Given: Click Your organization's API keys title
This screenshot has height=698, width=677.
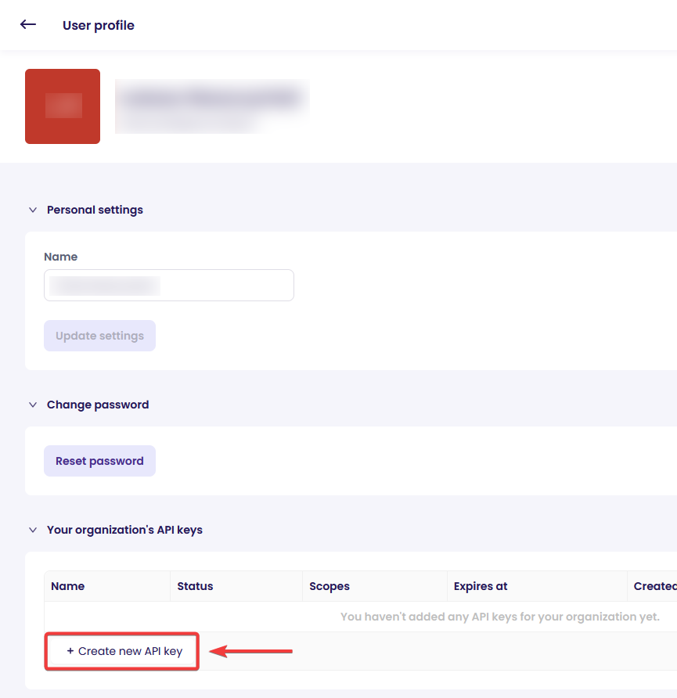Looking at the screenshot, I should (x=124, y=530).
